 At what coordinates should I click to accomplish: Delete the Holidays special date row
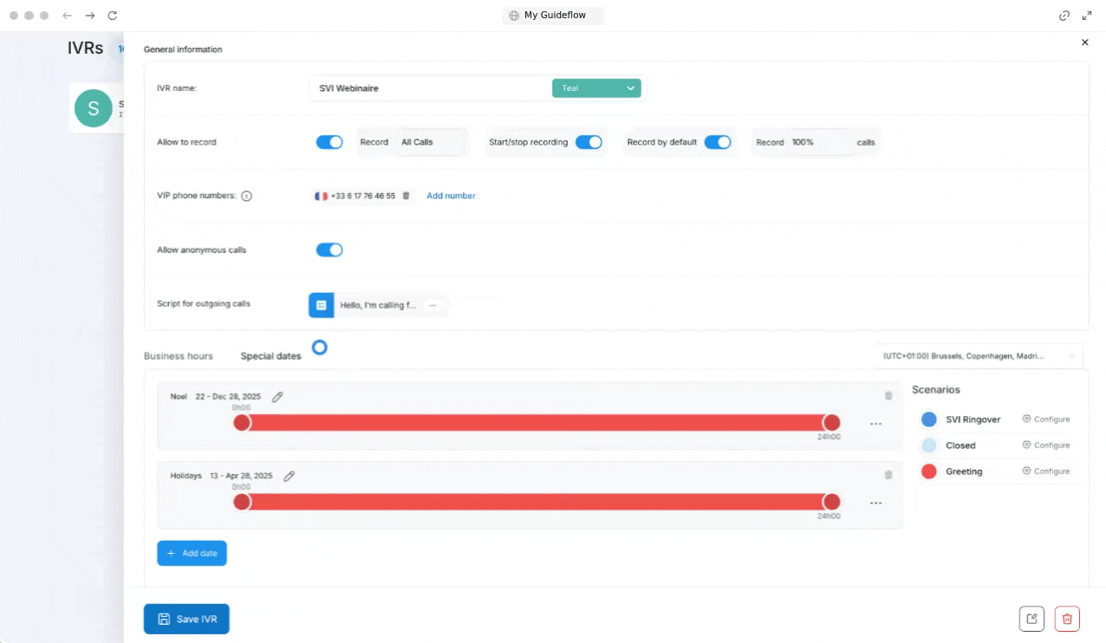click(x=888, y=475)
